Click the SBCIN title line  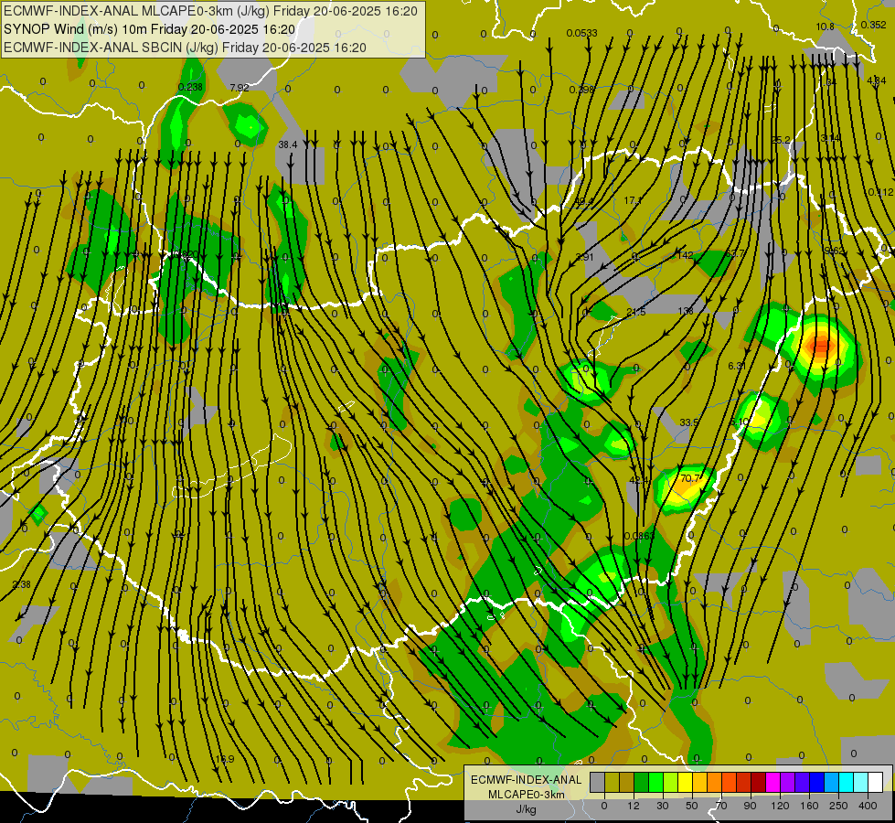coord(185,48)
